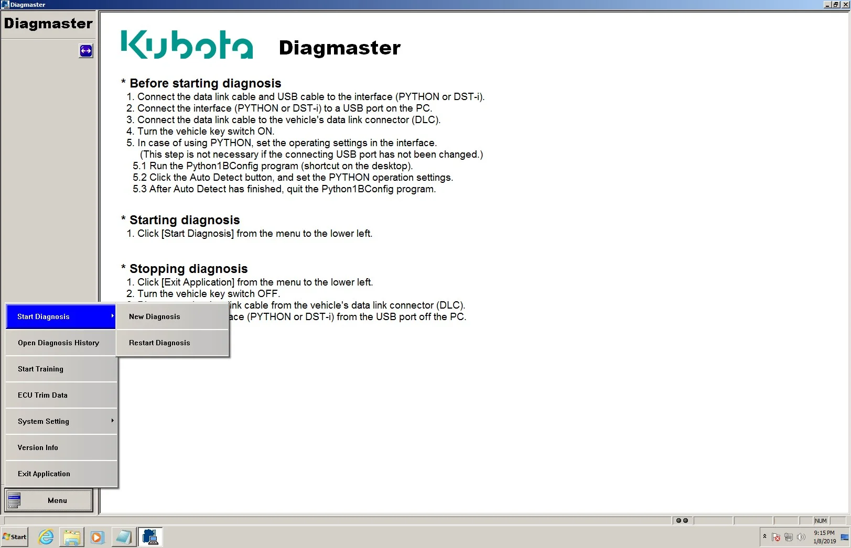Image resolution: width=851 pixels, height=548 pixels.
Task: Open the Windows Start button
Action: tap(14, 537)
